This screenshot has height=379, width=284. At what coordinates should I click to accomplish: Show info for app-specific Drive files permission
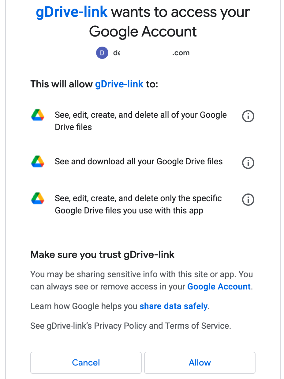tap(248, 200)
